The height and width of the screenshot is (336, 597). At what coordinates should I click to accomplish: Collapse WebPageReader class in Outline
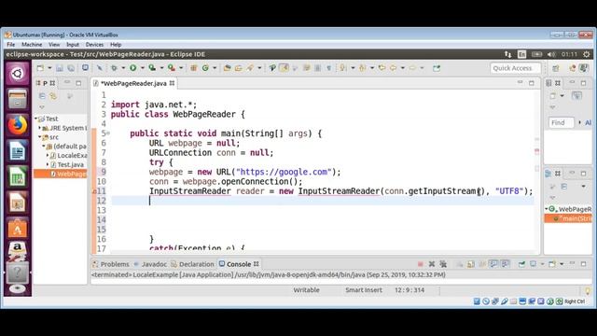(x=547, y=209)
